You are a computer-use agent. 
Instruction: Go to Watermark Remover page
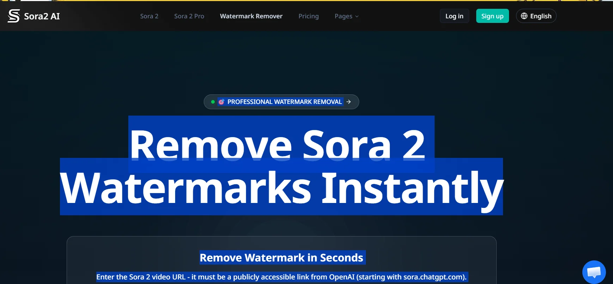(251, 16)
